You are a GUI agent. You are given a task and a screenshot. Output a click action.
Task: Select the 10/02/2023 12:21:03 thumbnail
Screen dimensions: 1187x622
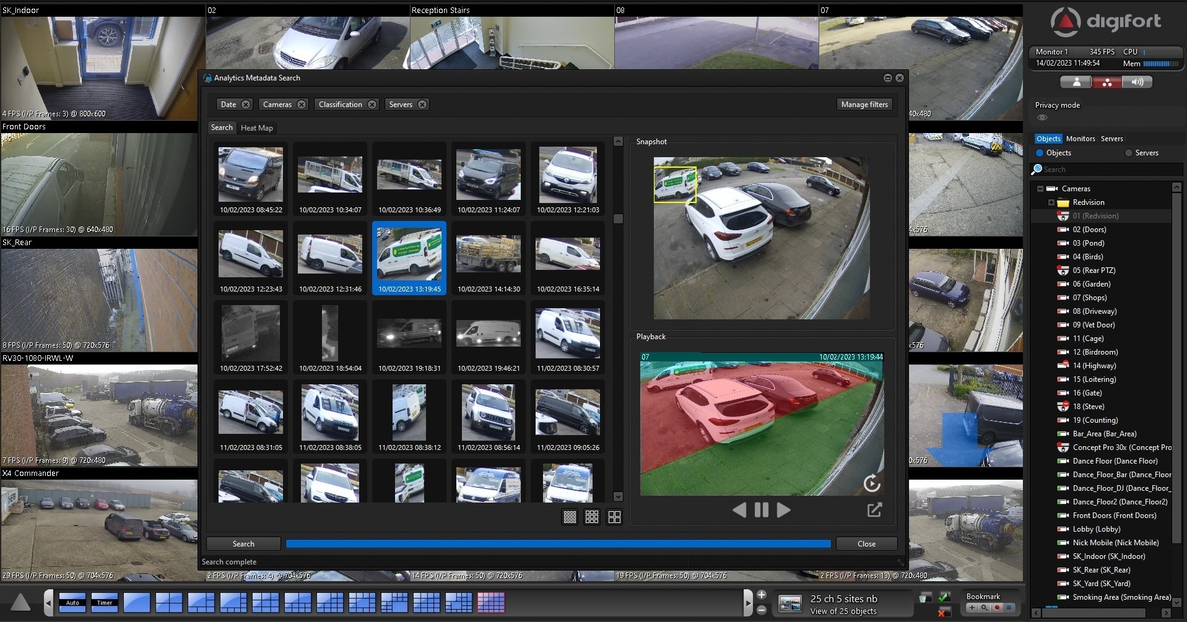point(568,179)
